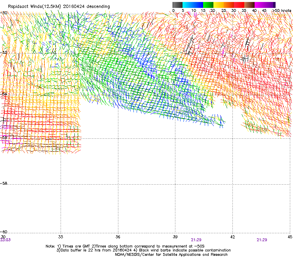Select the '30' longitude axis label
This screenshot has width=293, height=257.
point(3,237)
